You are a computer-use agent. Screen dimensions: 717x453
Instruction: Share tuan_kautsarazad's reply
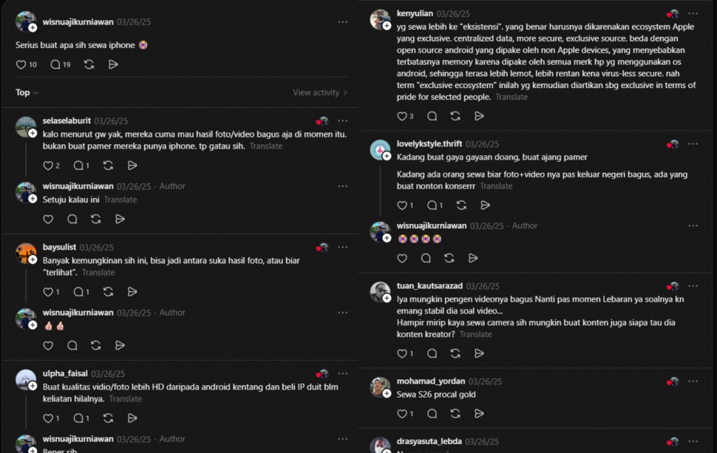coord(480,354)
